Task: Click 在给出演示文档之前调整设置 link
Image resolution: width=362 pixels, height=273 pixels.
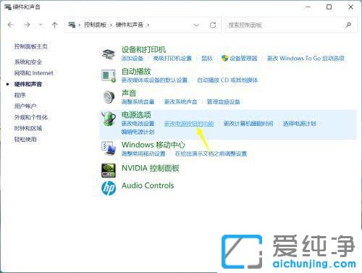Action: [x=211, y=154]
